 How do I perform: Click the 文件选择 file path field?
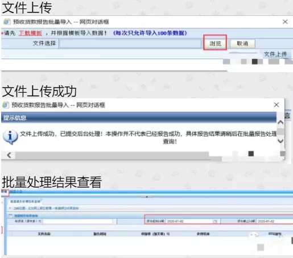tap(130, 43)
